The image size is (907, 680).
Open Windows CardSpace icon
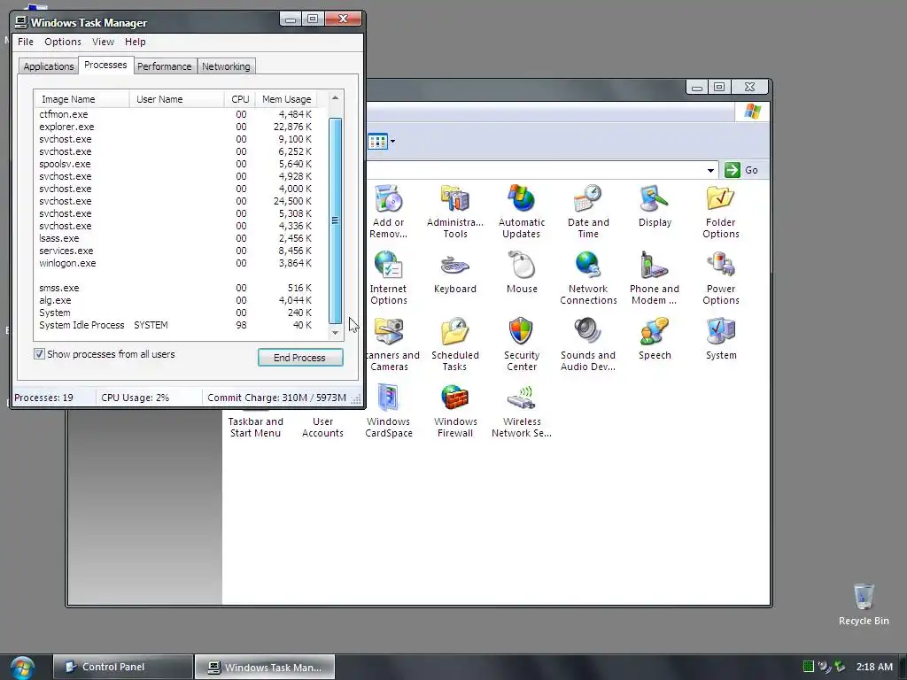pos(388,410)
